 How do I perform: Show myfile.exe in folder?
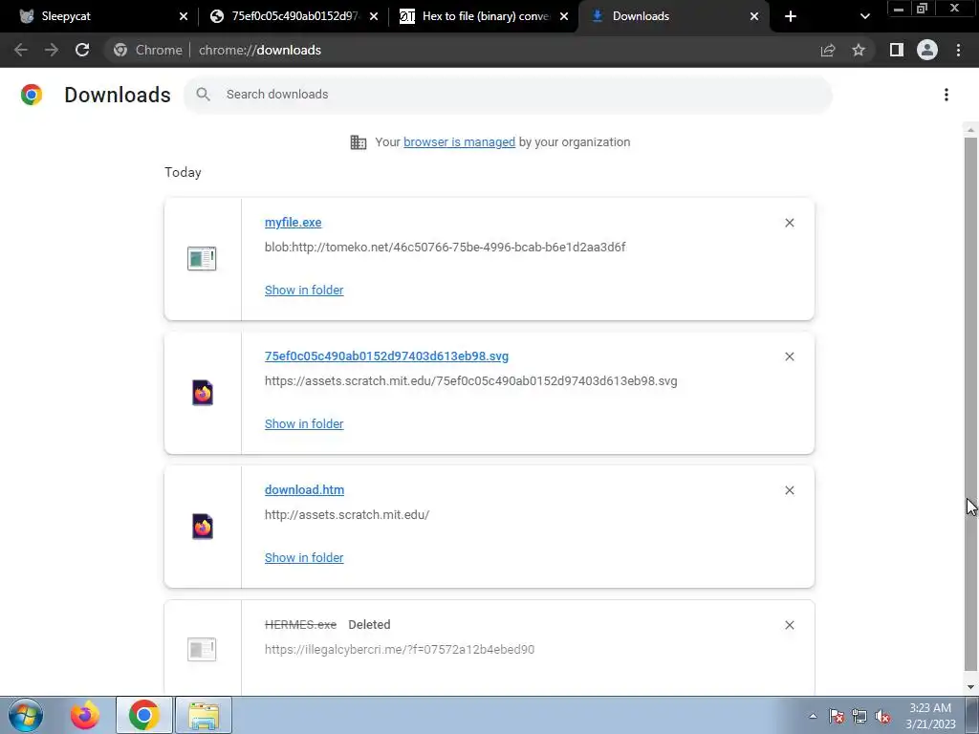tap(304, 291)
